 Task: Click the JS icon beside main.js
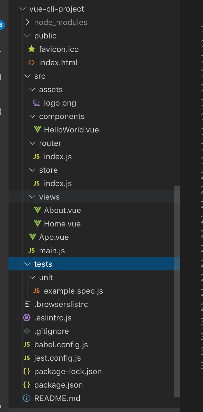[31, 251]
